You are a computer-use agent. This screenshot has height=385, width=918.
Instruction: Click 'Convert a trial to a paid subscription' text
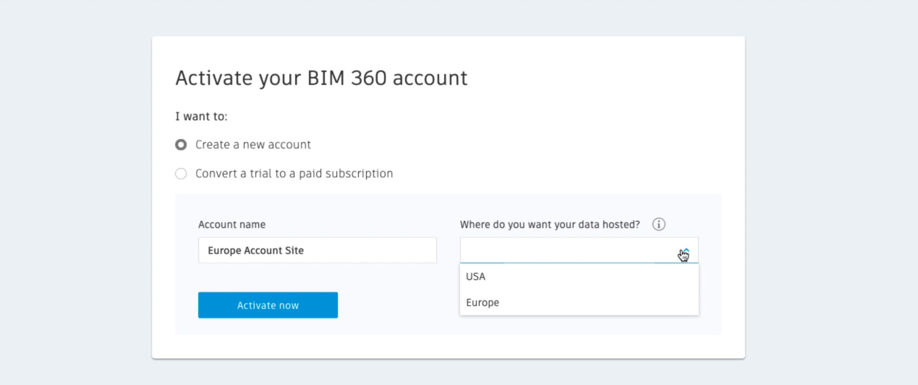tap(294, 174)
